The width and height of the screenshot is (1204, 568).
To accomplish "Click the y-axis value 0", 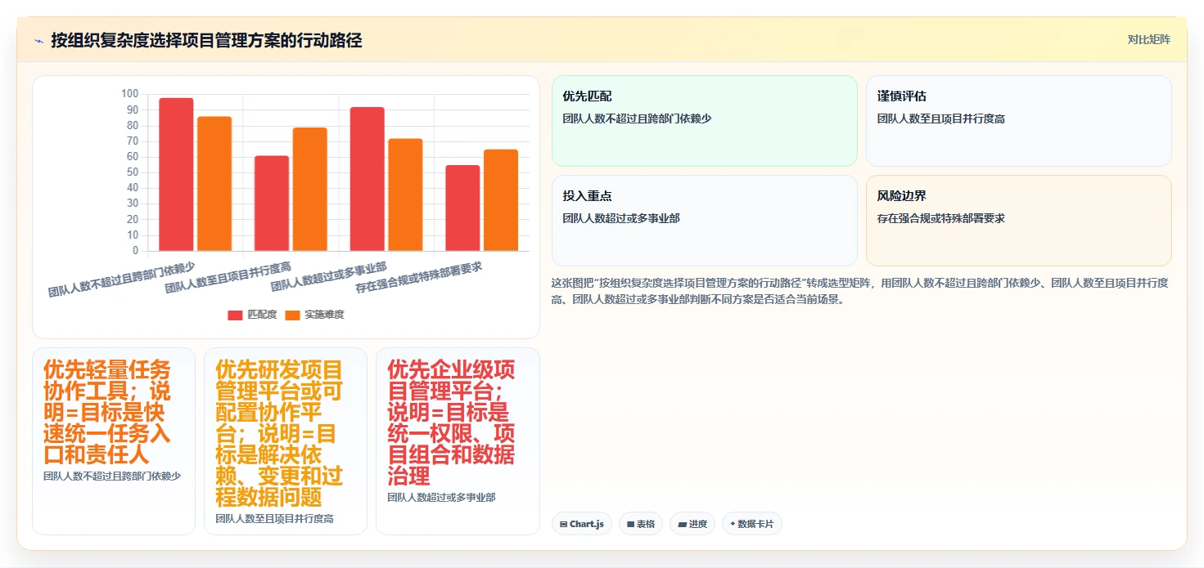I will (x=136, y=251).
